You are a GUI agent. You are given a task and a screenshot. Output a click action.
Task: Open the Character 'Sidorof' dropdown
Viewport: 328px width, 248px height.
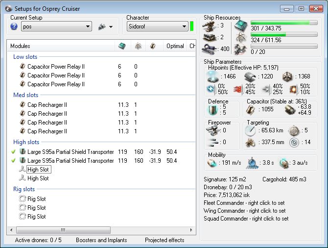tap(158, 26)
